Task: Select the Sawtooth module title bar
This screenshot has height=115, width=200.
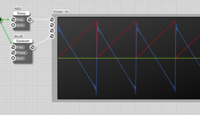Action: click(x=23, y=41)
